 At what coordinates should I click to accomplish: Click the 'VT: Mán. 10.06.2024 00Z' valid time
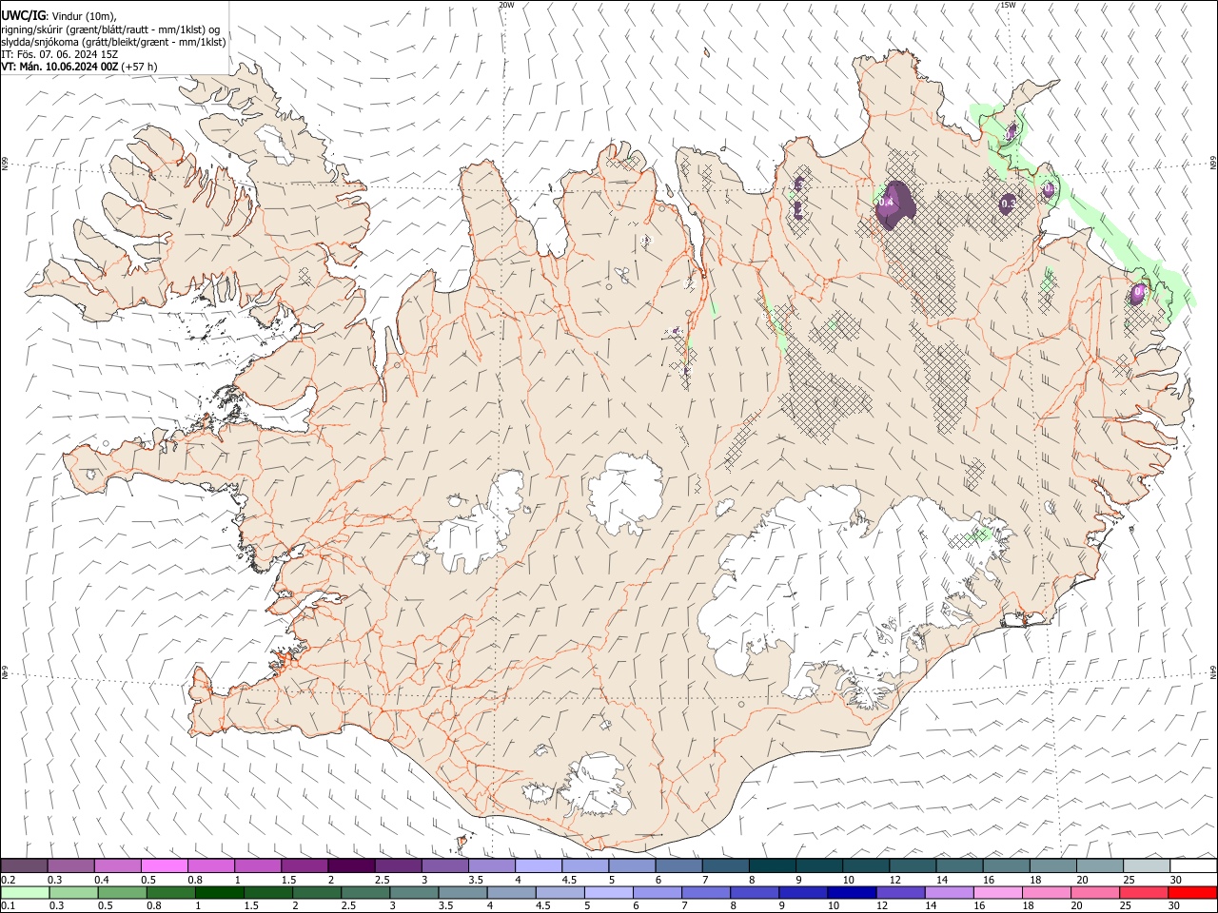(x=59, y=67)
